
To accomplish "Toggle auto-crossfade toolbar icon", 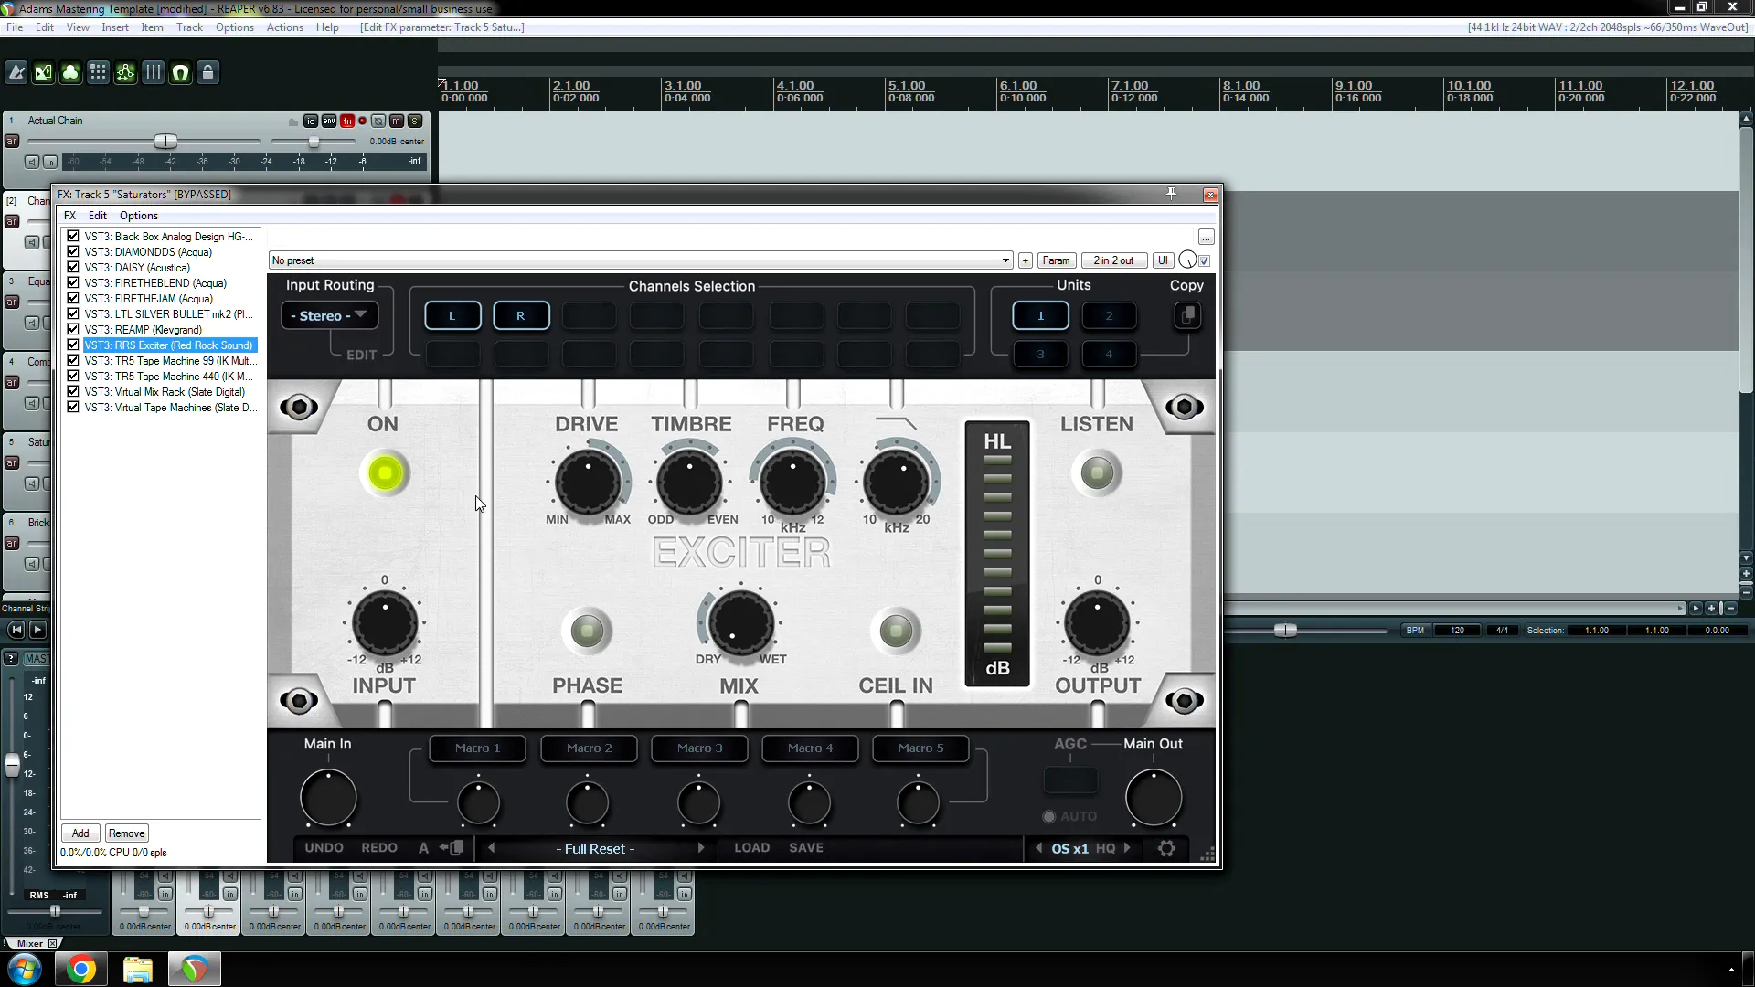I will (x=44, y=72).
